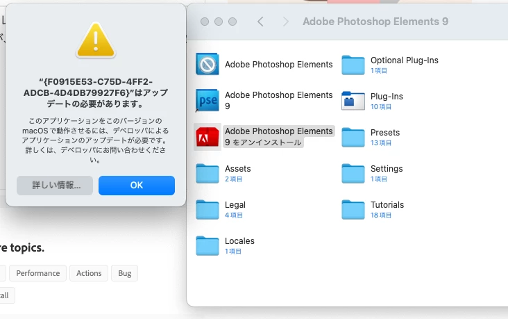Select the Legal folder icon
The image size is (508, 319).
tap(208, 210)
